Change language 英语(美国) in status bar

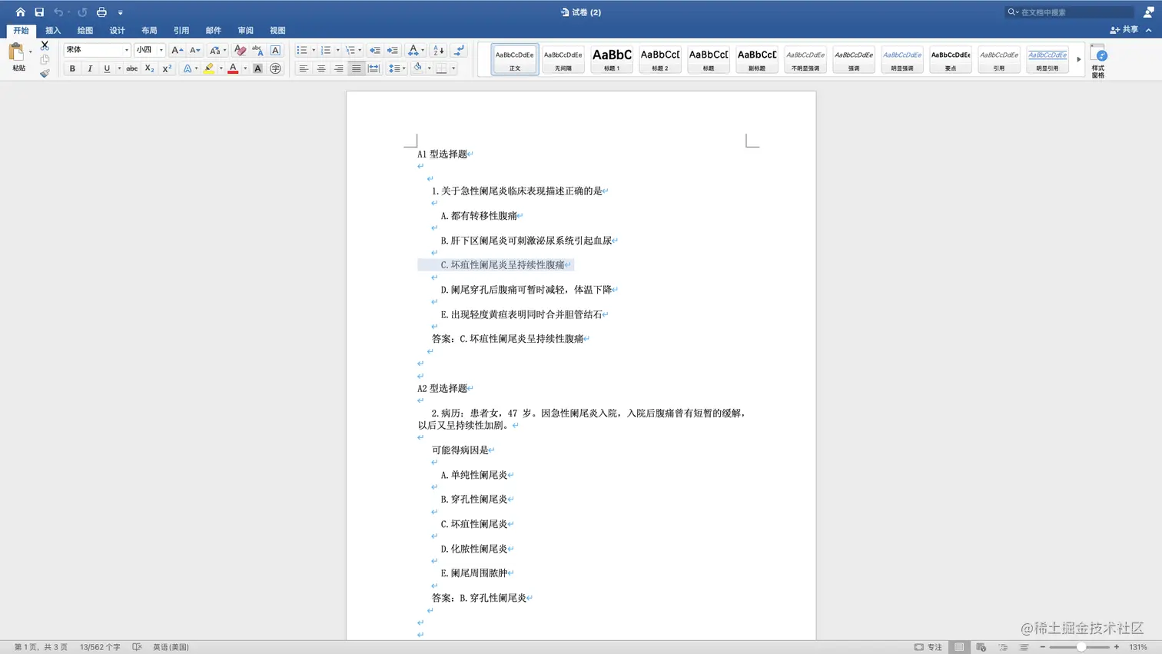(171, 647)
